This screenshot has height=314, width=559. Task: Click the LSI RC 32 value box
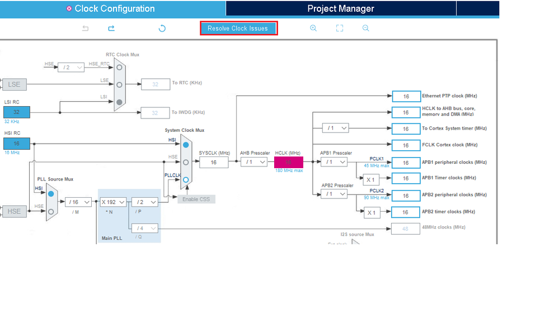coord(16,112)
